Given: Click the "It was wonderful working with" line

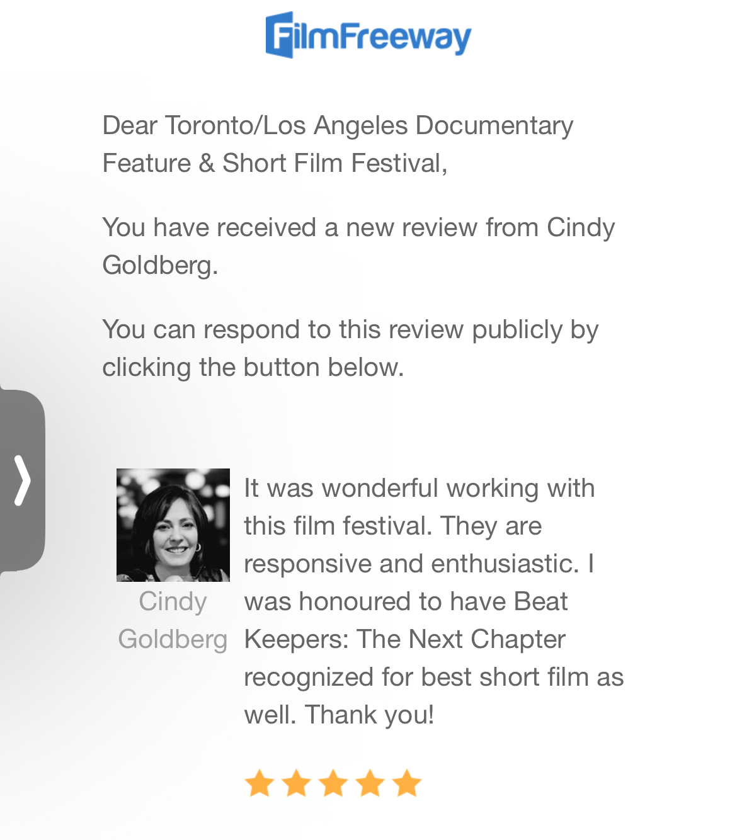Looking at the screenshot, I should (x=419, y=488).
